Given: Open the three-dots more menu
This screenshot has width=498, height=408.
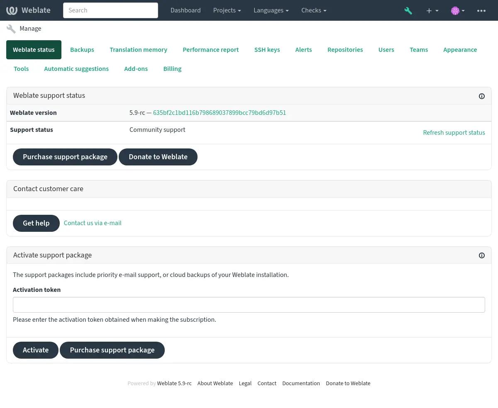Looking at the screenshot, I should click(481, 11).
